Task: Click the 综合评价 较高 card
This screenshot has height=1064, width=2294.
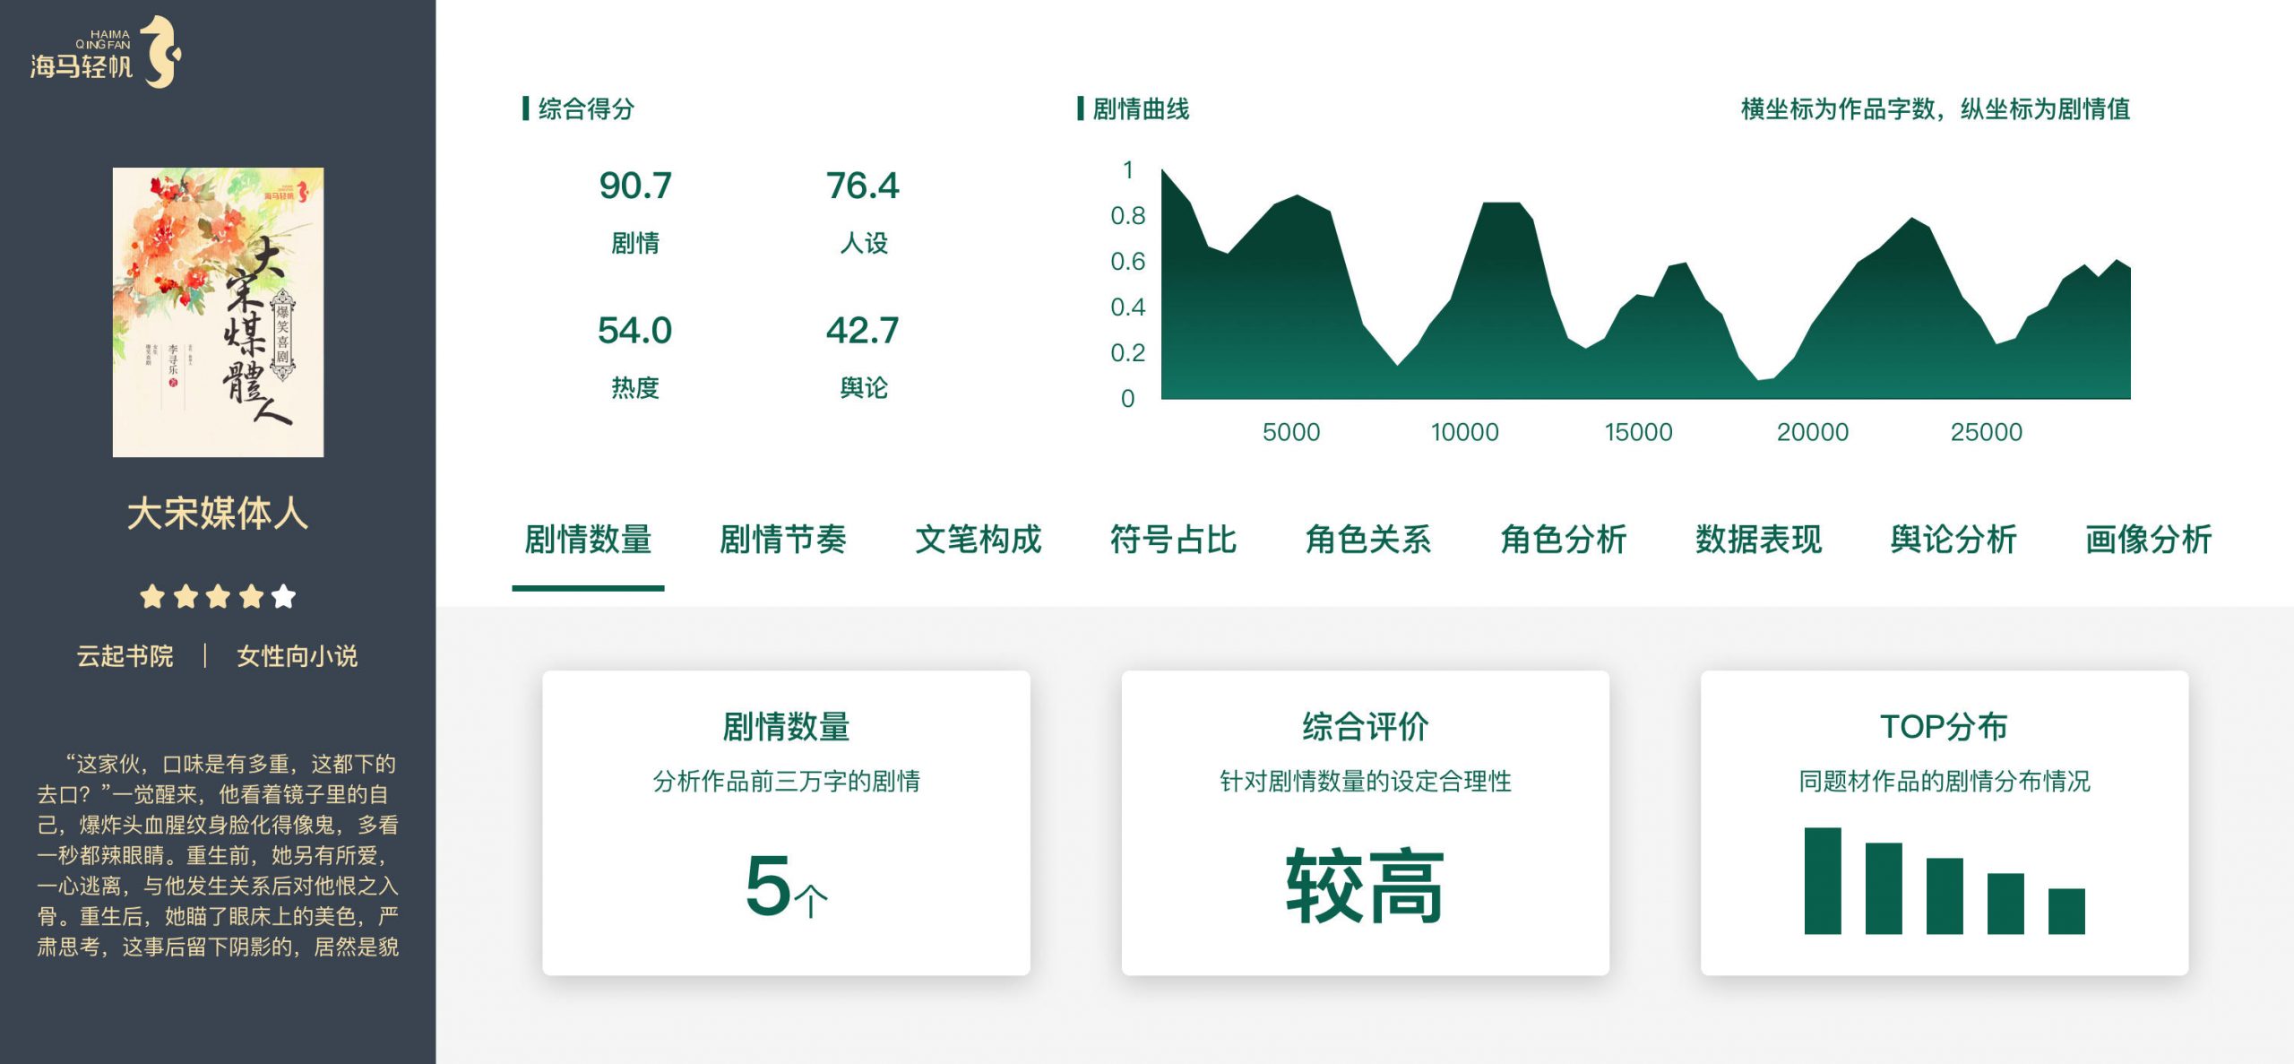Action: coord(1365,823)
